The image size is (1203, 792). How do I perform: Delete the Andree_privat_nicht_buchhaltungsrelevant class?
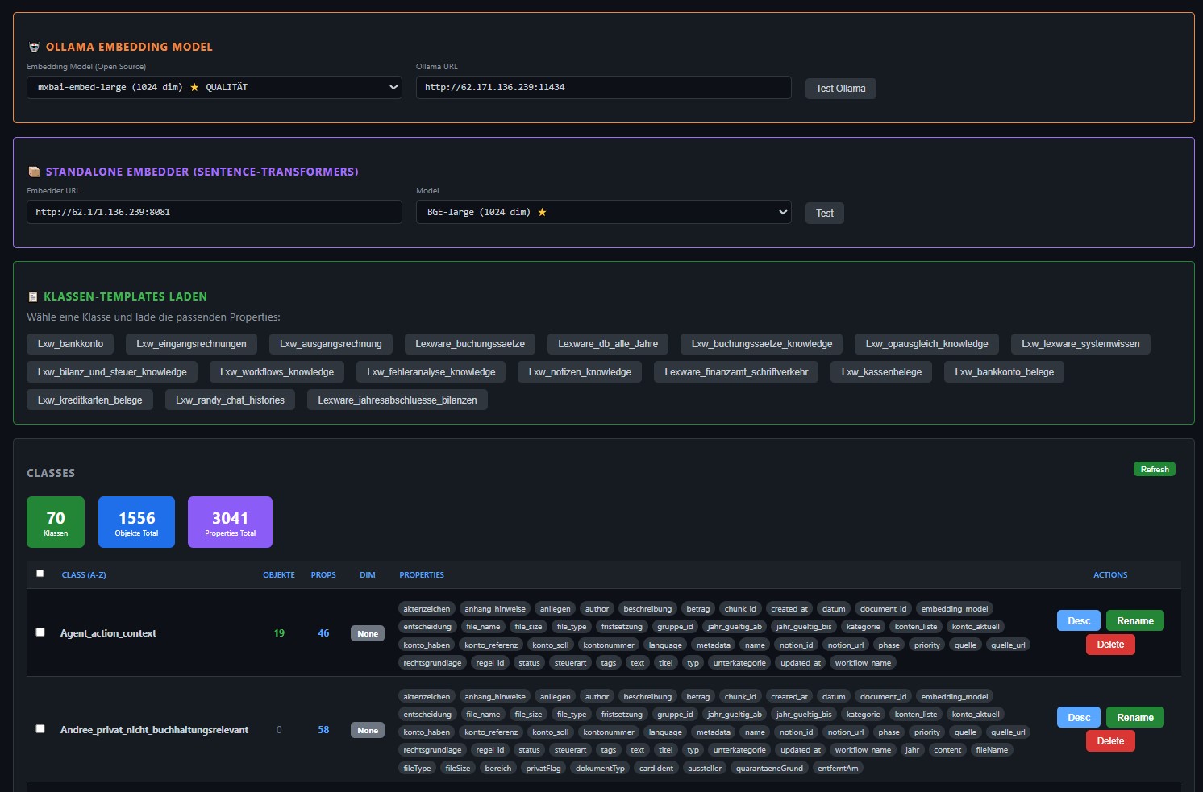pyautogui.click(x=1110, y=741)
